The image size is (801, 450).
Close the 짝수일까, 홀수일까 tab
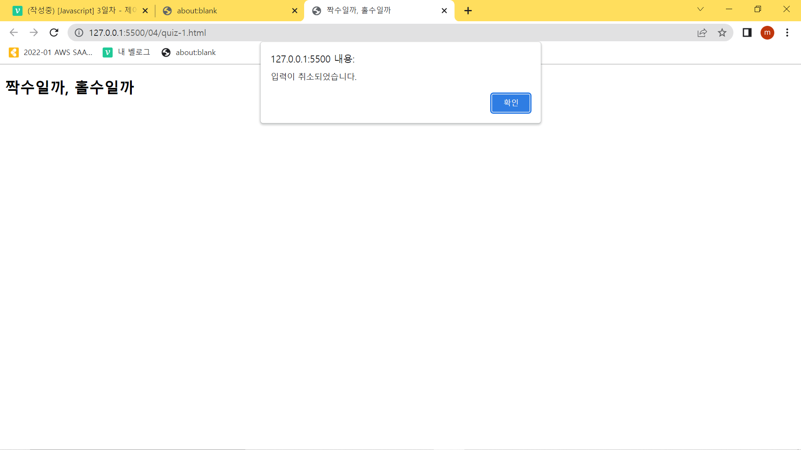click(x=444, y=11)
